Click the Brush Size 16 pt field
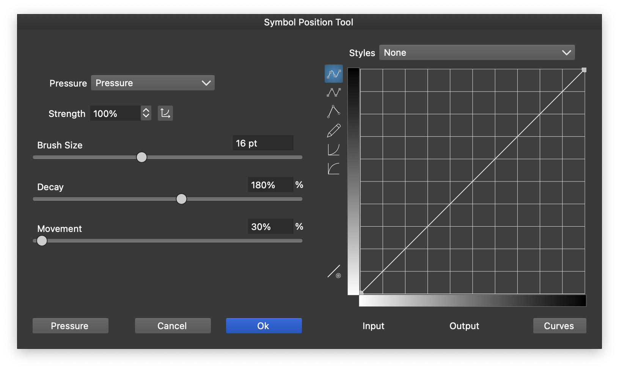 pyautogui.click(x=262, y=143)
